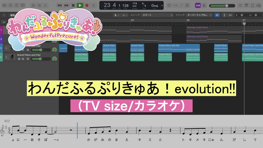
Task: Click the Tuning minus-plus icon
Action: pyautogui.click(x=175, y=5)
